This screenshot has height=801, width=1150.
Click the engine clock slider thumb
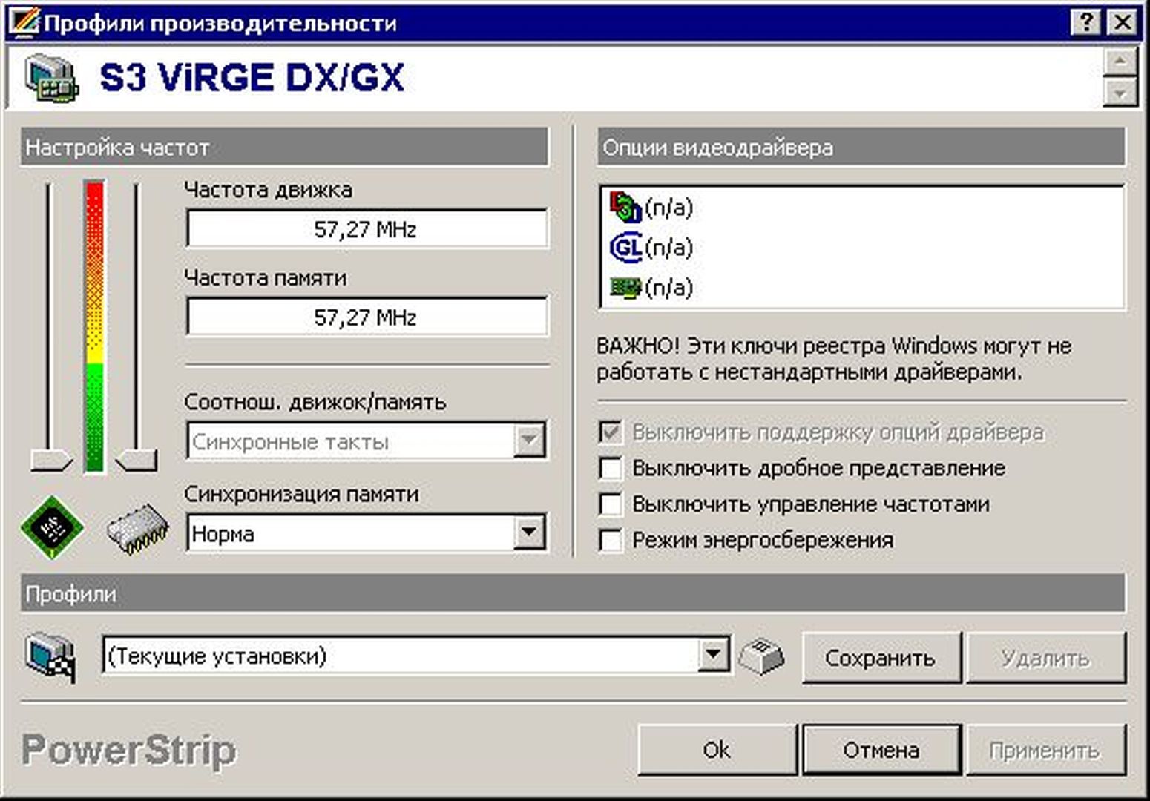click(x=50, y=460)
